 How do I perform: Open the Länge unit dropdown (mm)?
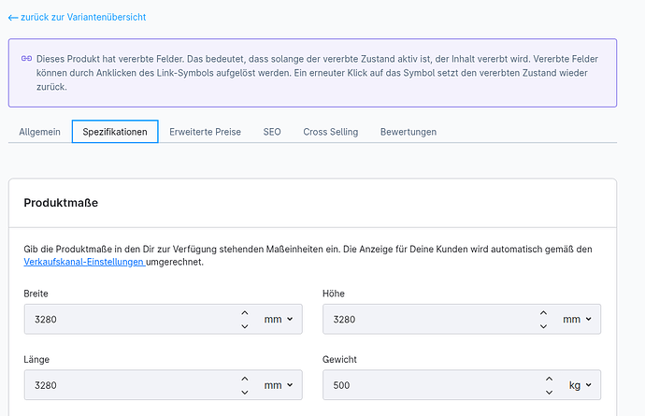coord(279,385)
